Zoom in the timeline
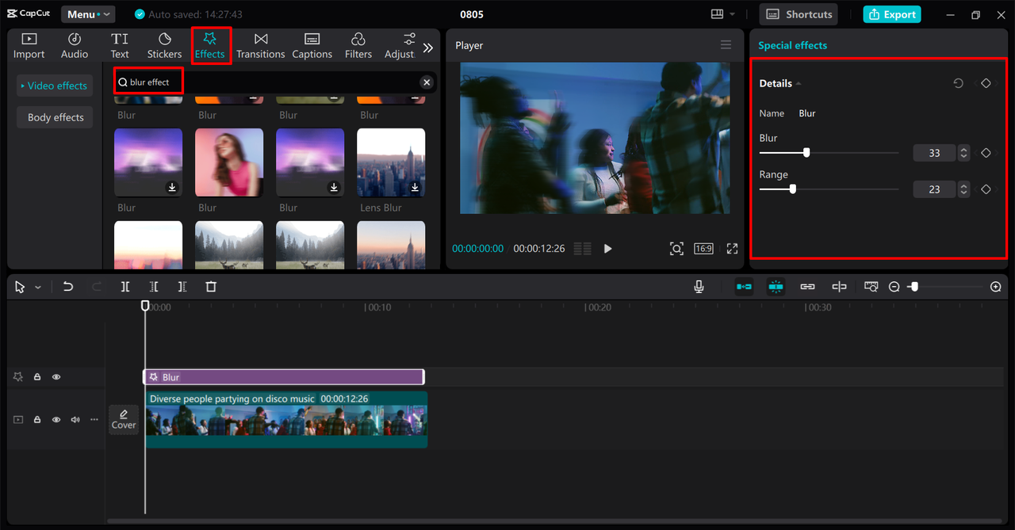Screen dimensions: 1015x530 coord(996,287)
